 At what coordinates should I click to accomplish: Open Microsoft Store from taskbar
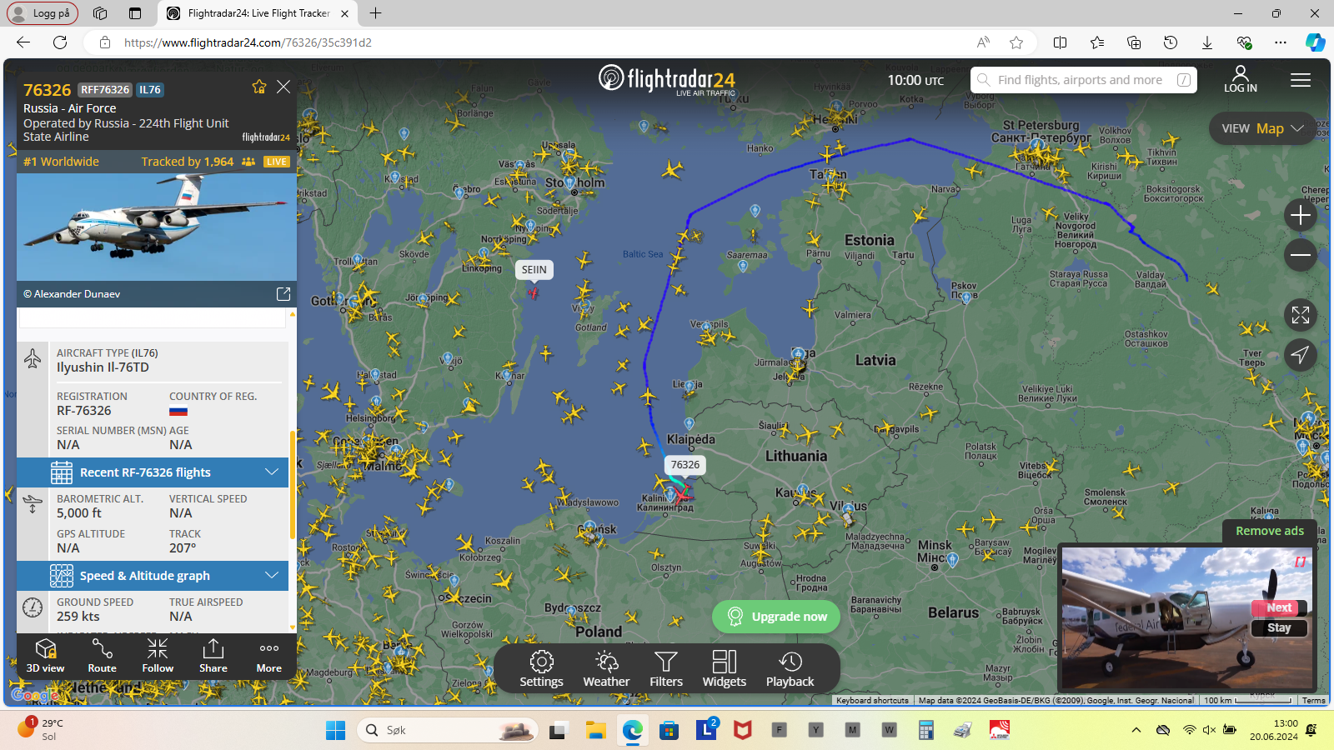[x=669, y=730]
